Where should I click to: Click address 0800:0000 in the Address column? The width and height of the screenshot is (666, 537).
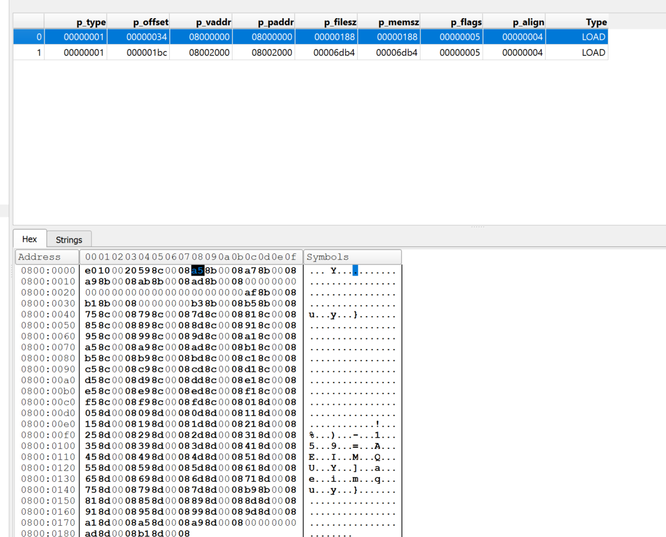click(x=46, y=270)
